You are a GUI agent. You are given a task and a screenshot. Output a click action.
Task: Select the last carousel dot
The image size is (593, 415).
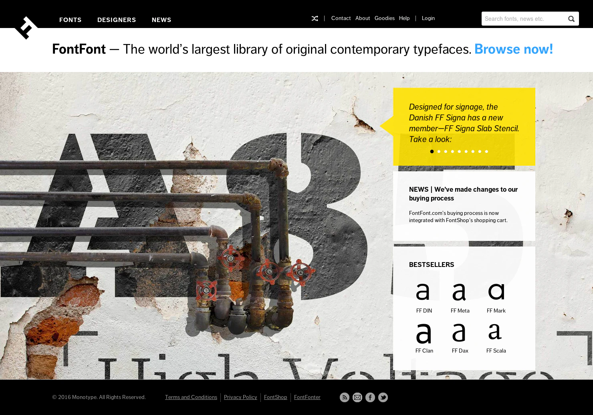tap(486, 151)
